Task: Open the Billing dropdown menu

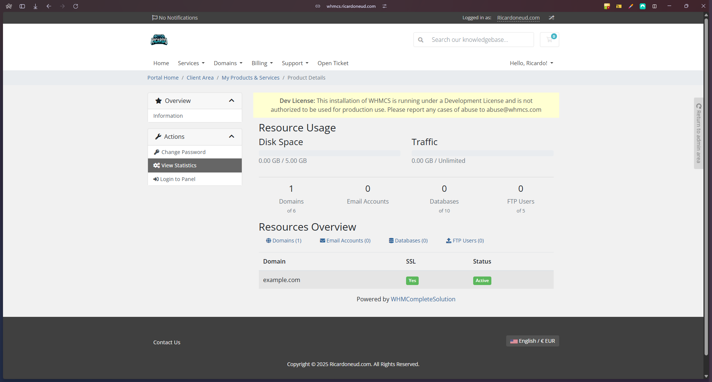Action: coord(262,63)
